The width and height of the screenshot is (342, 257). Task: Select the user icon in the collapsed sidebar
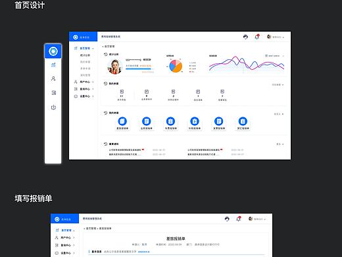(x=53, y=78)
